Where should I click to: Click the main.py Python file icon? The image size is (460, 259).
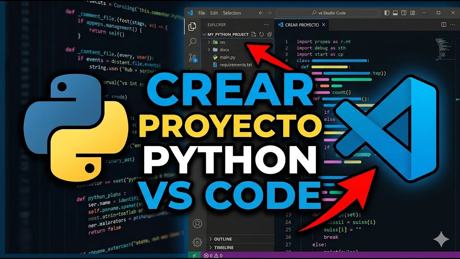point(215,57)
